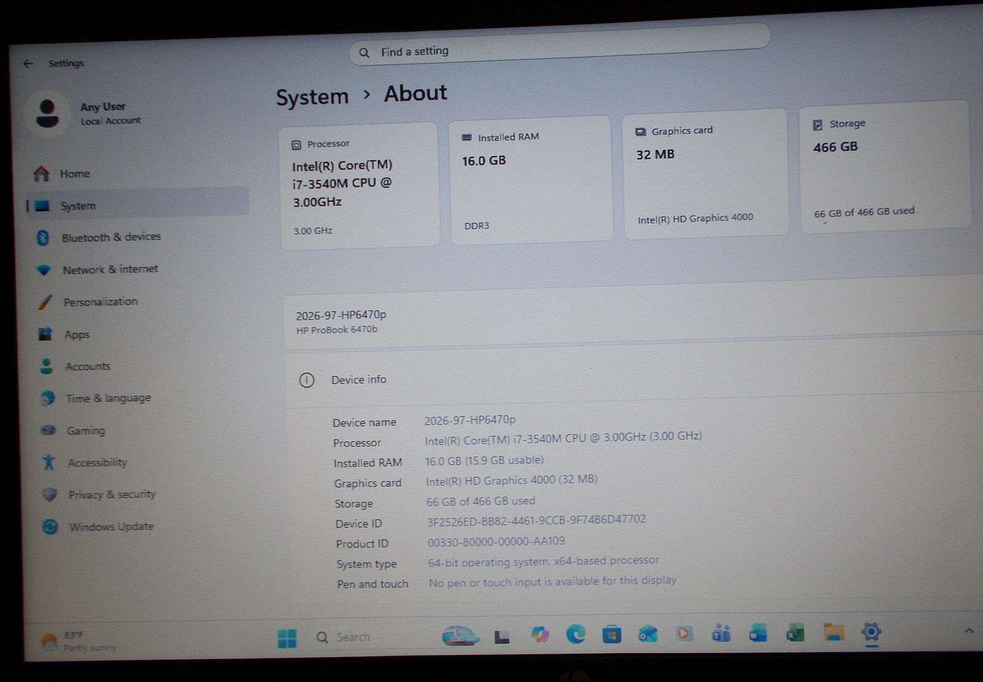Click the ship search highlight icon on taskbar
This screenshot has width=983, height=682.
[x=460, y=635]
